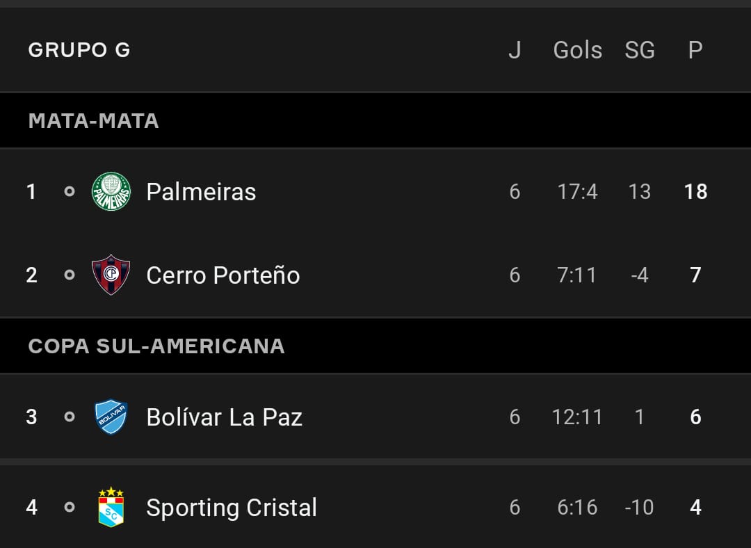Screen dimensions: 751x548
Task: Tap the Bolívar La Paz badge
Action: click(x=111, y=417)
